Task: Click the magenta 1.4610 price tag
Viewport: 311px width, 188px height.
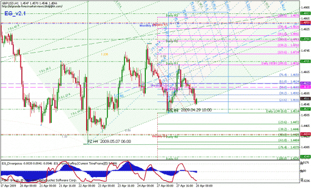Action: click(305, 87)
